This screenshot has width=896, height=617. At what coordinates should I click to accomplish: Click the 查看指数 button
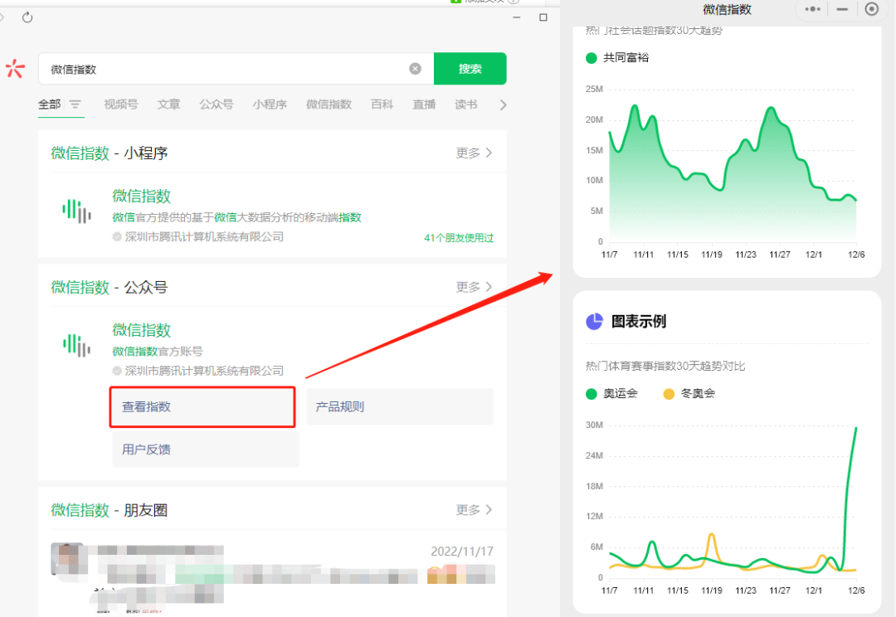pyautogui.click(x=202, y=406)
